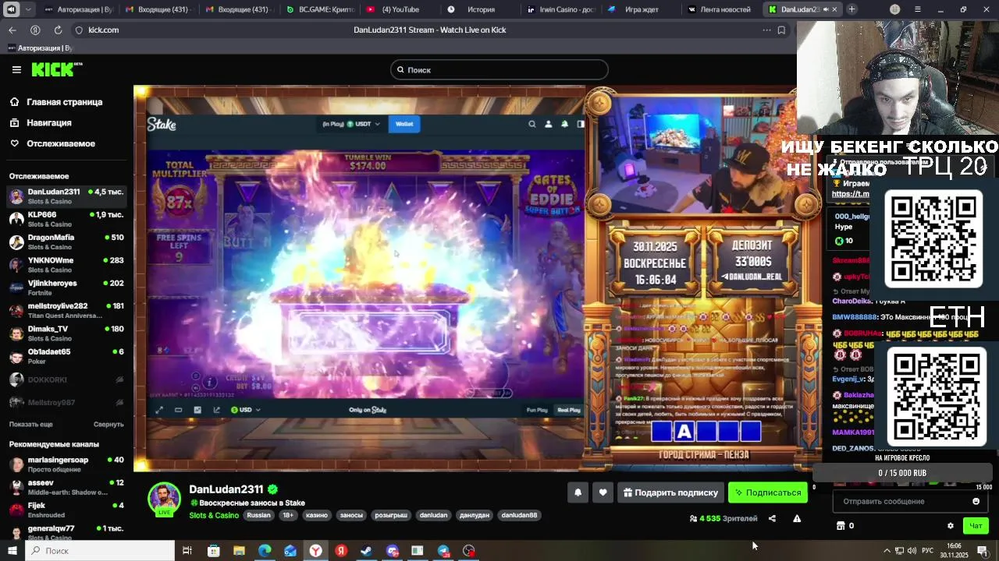Click the report warning triangle icon
Image resolution: width=999 pixels, height=561 pixels.
pyautogui.click(x=797, y=518)
